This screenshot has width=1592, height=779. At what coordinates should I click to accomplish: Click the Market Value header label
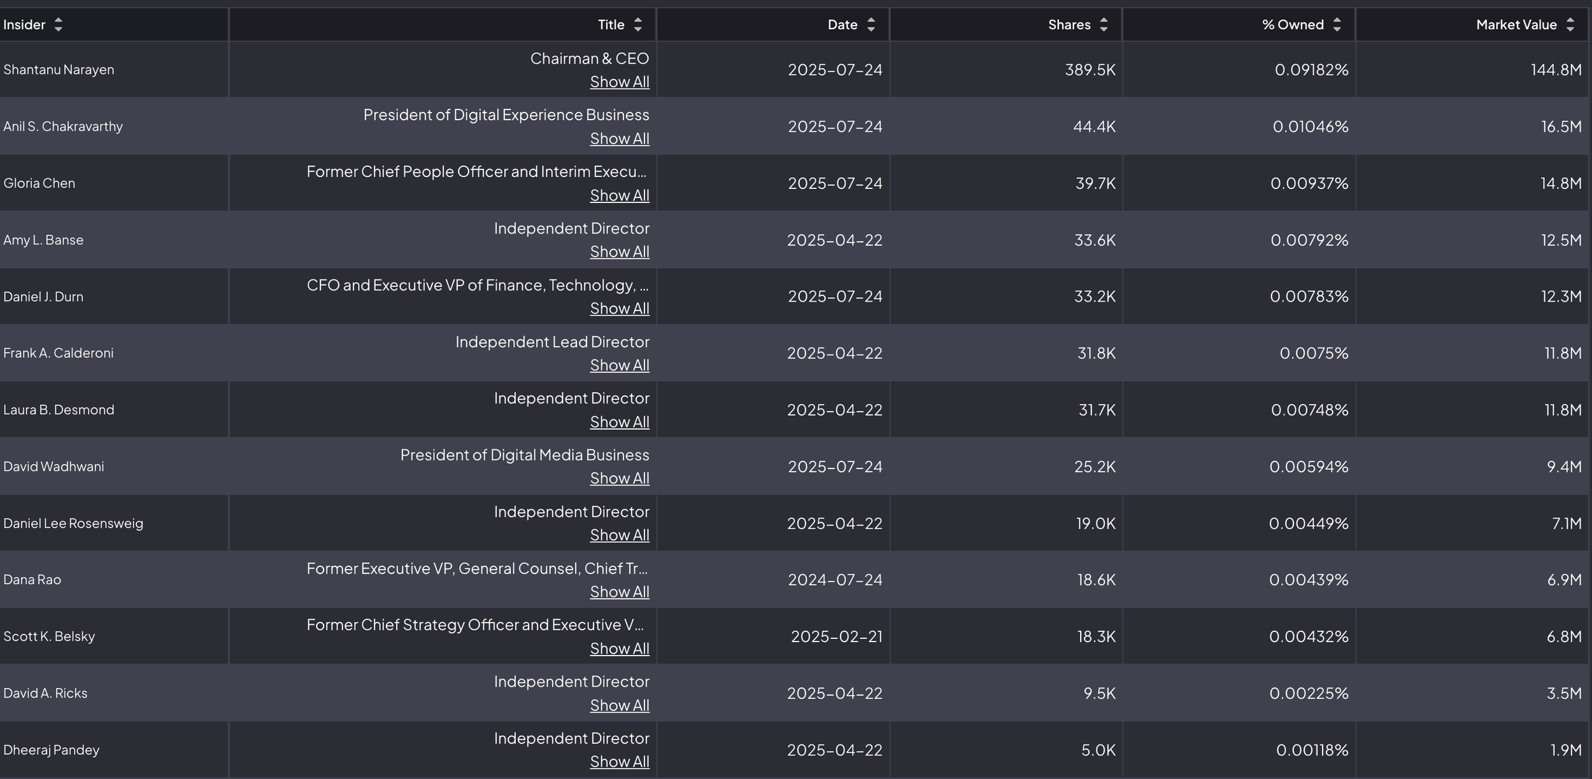(1516, 25)
